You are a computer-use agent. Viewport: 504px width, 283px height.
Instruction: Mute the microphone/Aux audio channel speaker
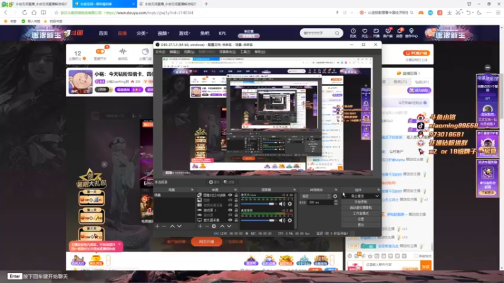(282, 204)
